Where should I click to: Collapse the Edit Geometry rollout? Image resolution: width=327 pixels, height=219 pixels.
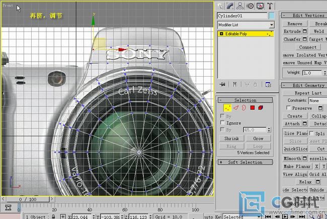[304, 85]
